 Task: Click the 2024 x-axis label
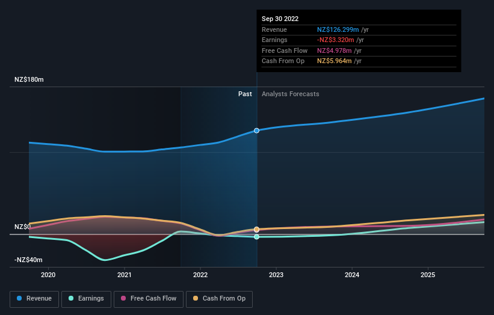click(352, 275)
